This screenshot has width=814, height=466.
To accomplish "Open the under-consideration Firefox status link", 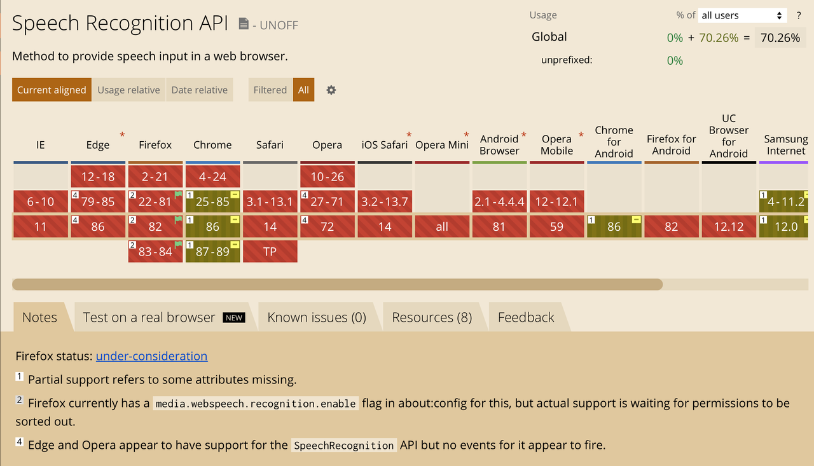I will [x=151, y=356].
